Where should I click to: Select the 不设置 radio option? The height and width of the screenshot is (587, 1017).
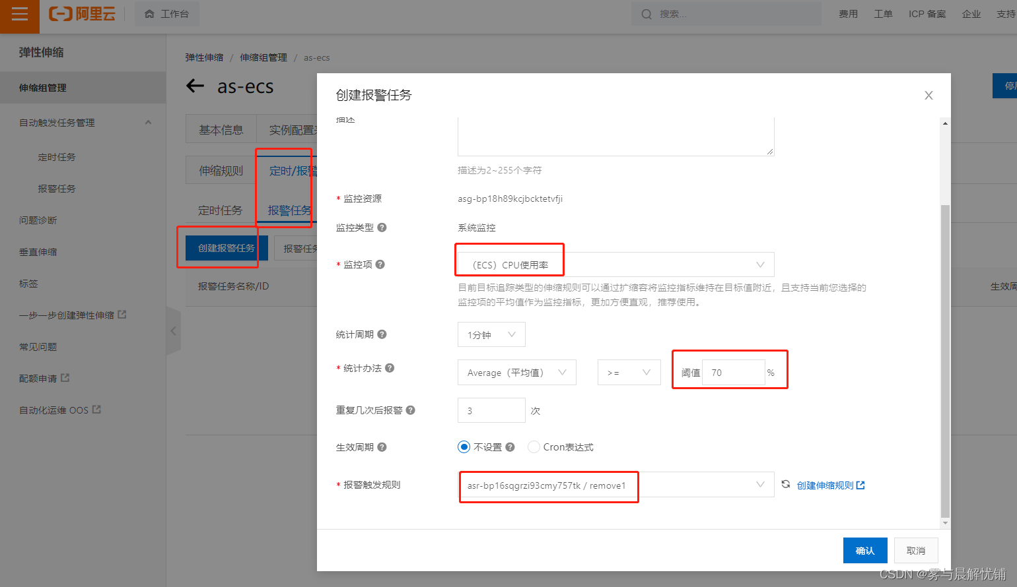[x=464, y=447]
